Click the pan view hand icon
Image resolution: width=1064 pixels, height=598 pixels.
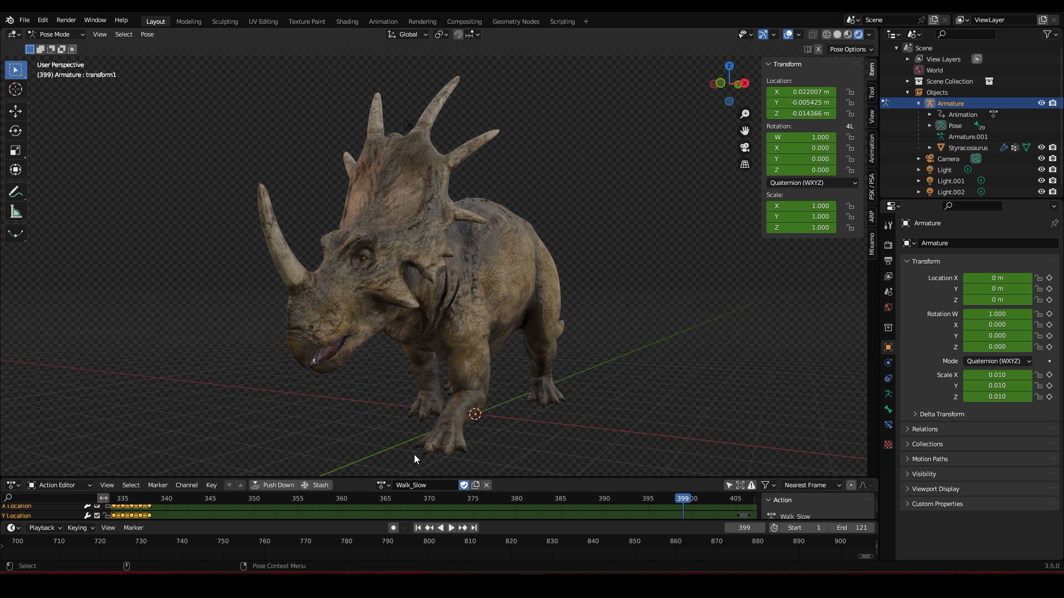[745, 131]
